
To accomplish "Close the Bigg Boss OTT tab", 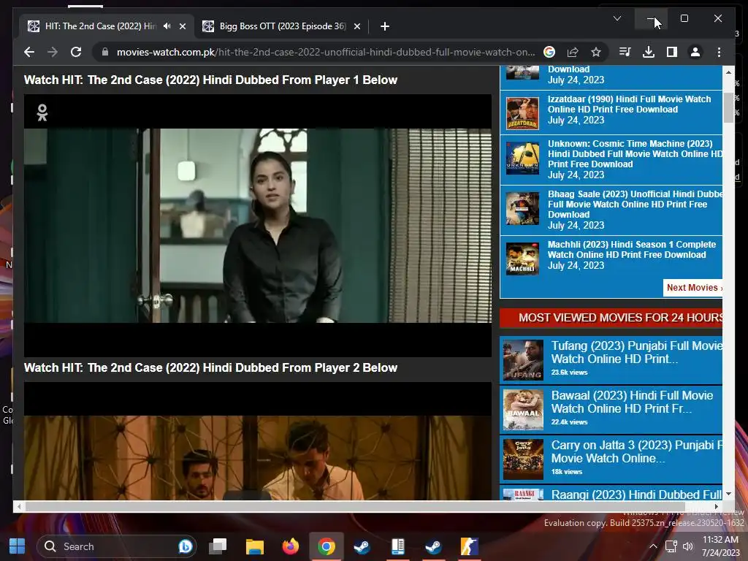I will 356,26.
